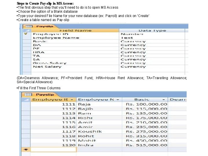Click the row selector for record 1111
The height and width of the screenshot is (156, 208).
click(26, 104)
